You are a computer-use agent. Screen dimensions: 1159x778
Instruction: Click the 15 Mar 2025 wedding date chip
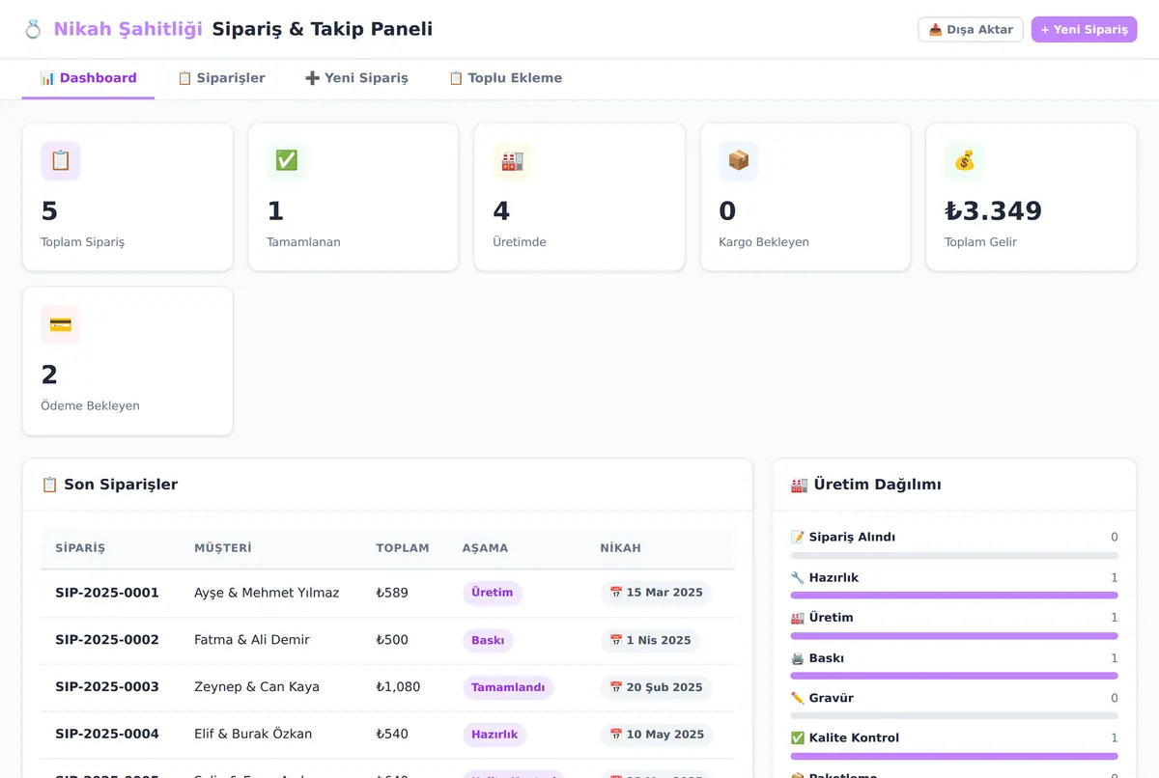tap(656, 593)
